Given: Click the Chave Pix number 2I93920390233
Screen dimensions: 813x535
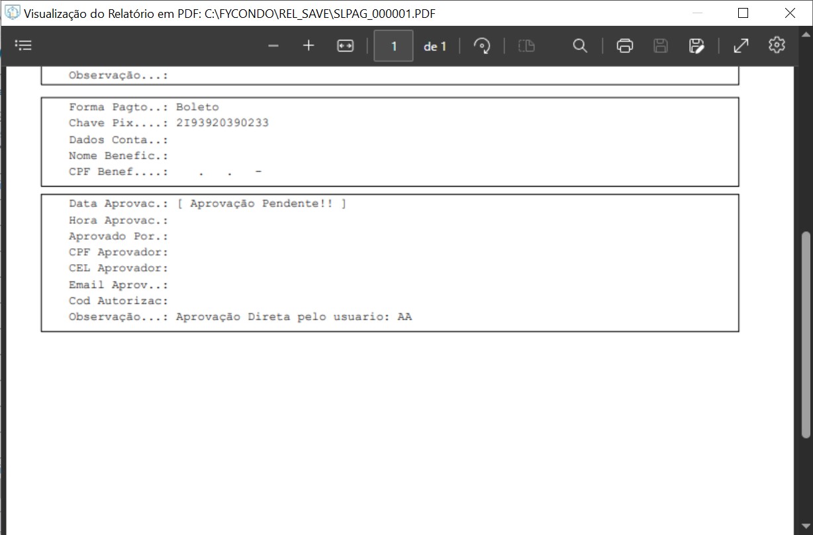Looking at the screenshot, I should click(222, 123).
